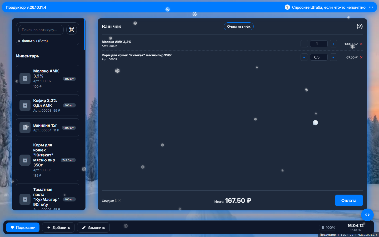Viewport: 379px width, 237px height.
Task: Click the Продуктор v.26.10.11.4 title
Action: tap(26, 7)
